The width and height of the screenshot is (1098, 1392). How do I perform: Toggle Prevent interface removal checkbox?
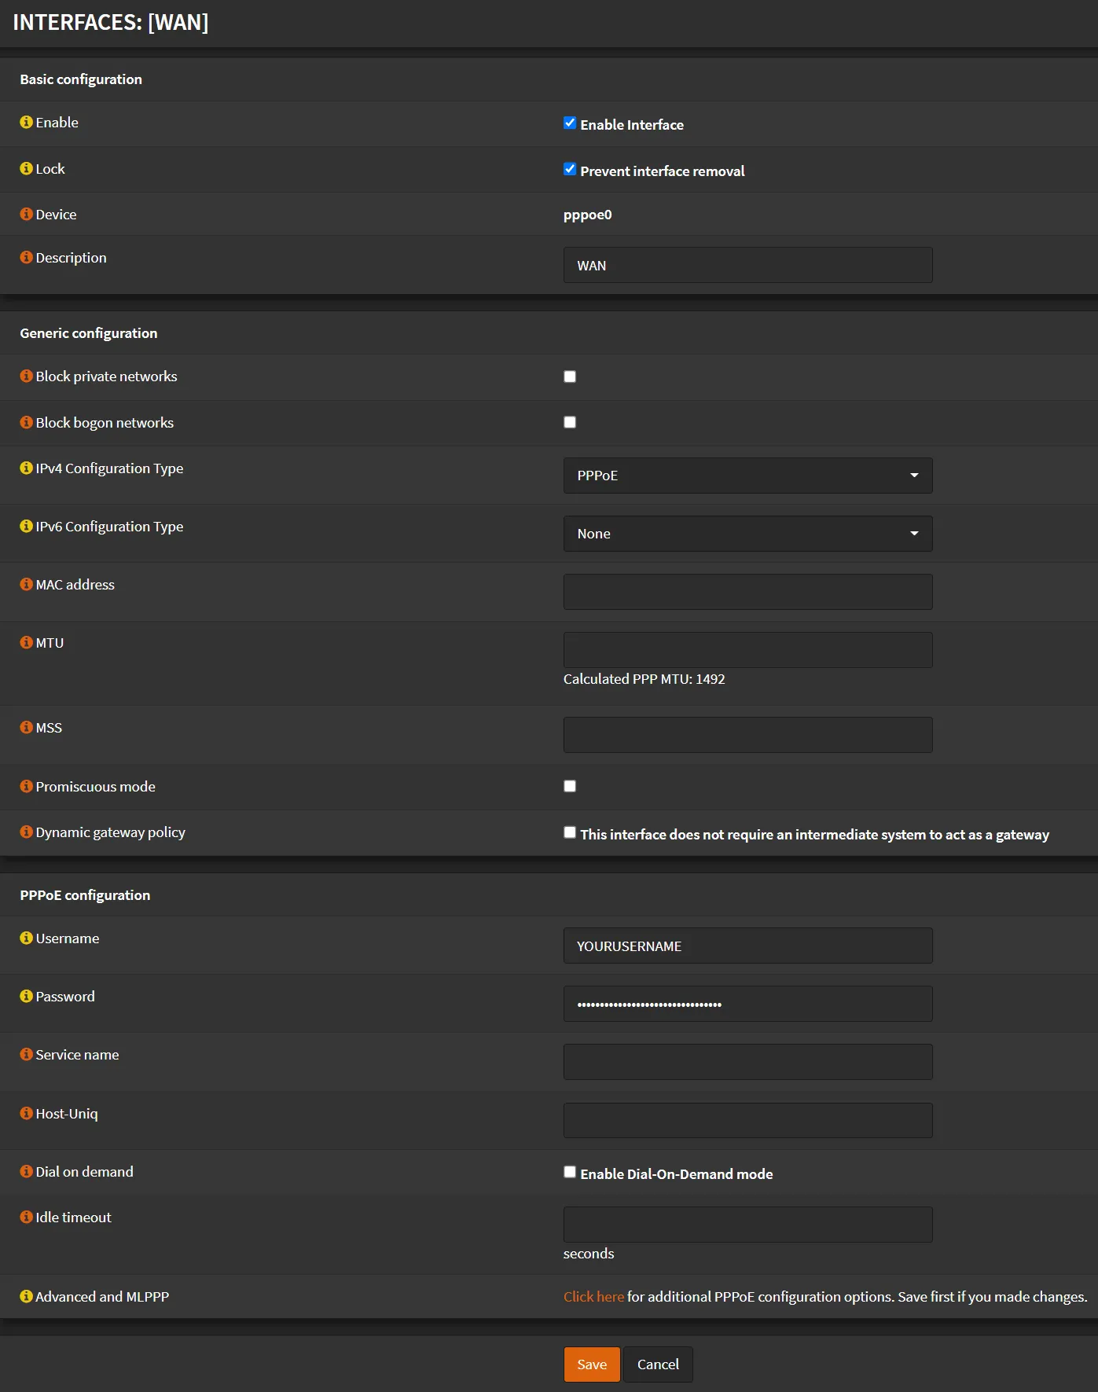pyautogui.click(x=570, y=170)
